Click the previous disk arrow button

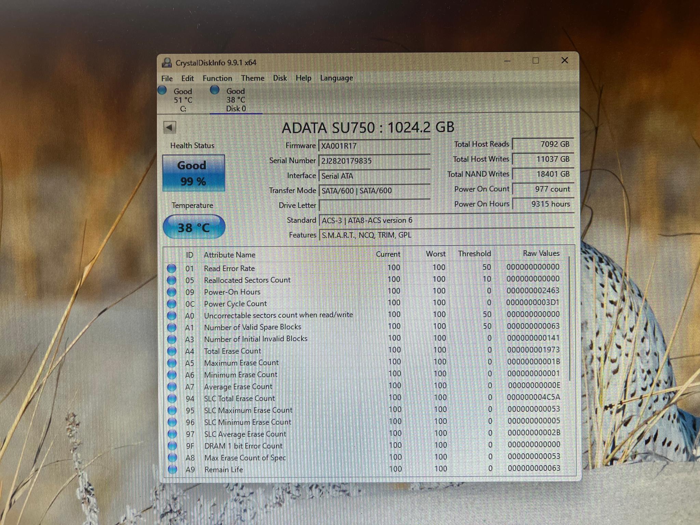coord(170,127)
